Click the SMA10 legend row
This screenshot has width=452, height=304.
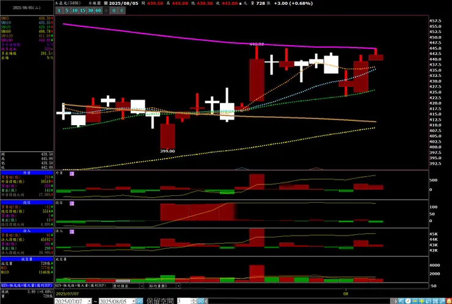pyautogui.click(x=27, y=22)
